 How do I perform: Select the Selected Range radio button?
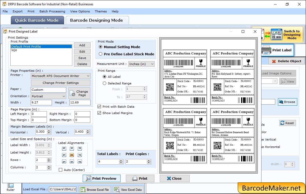coord(104,83)
